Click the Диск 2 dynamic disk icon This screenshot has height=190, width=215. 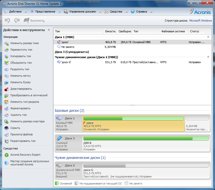[x=59, y=165]
